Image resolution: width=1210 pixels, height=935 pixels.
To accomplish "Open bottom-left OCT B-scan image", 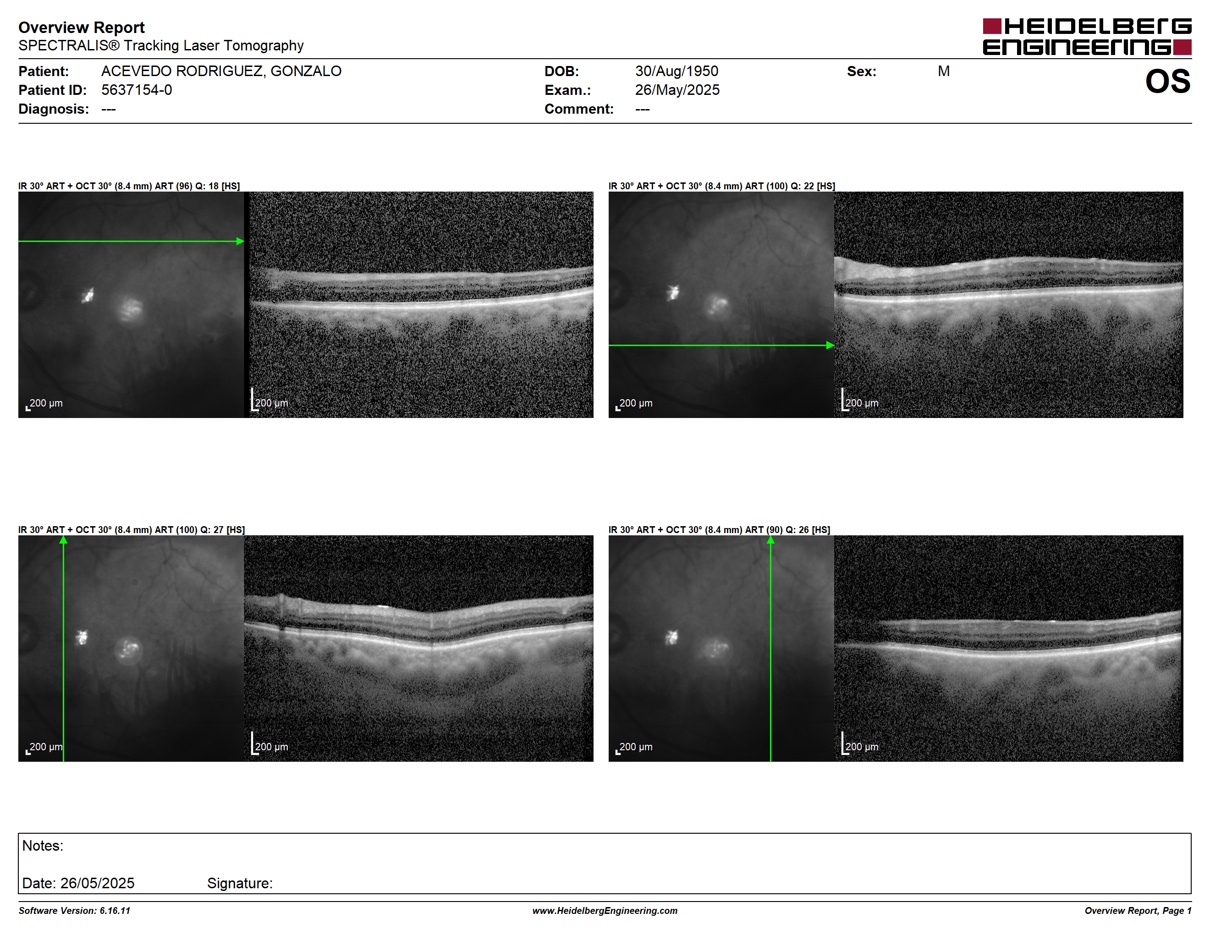I will point(418,648).
